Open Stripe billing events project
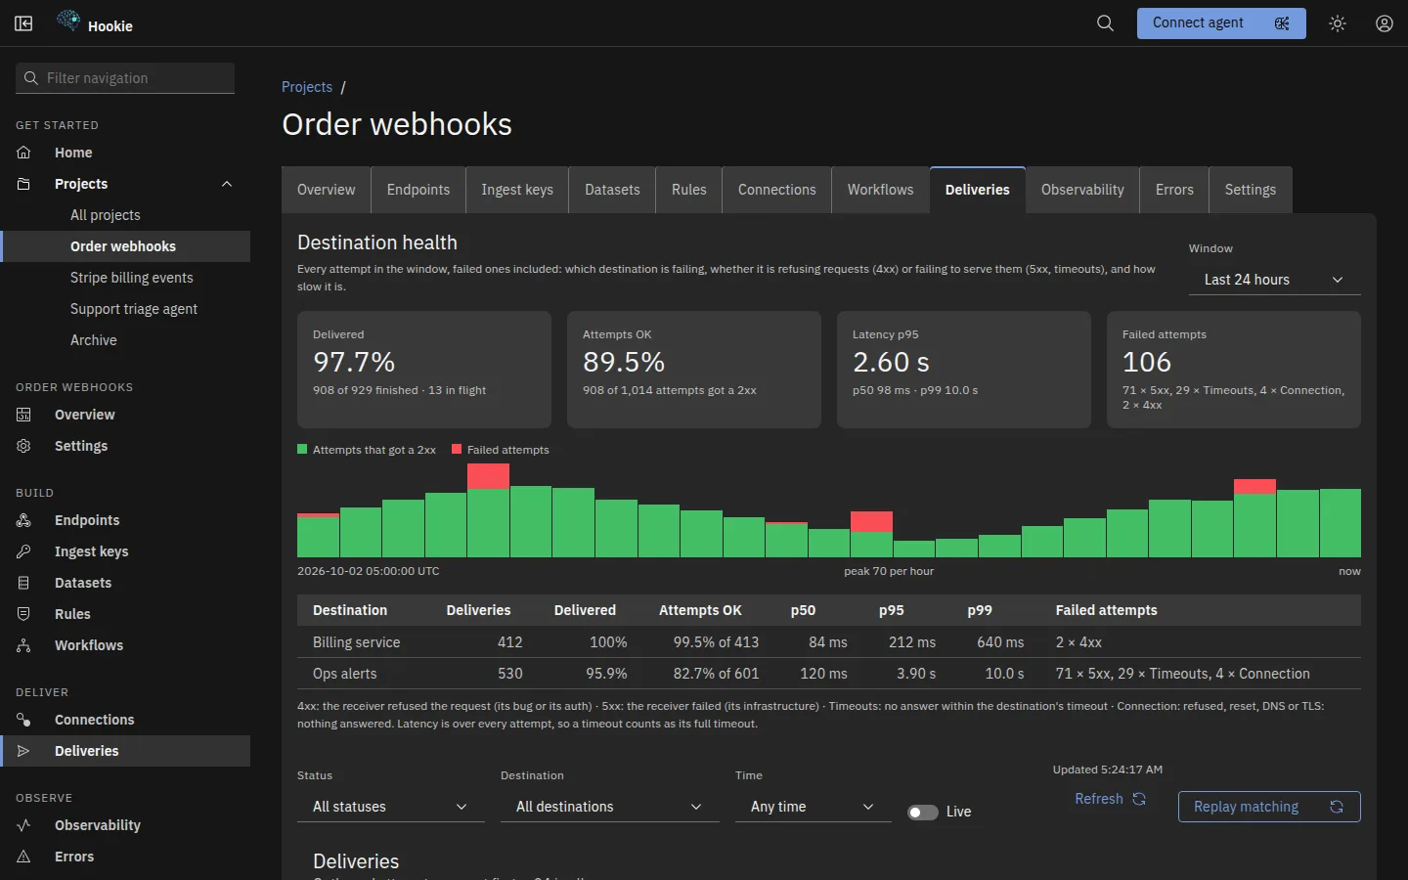This screenshot has width=1408, height=880. (x=125, y=278)
